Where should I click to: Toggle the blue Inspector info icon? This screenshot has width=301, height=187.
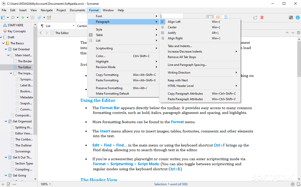pyautogui.click(x=298, y=18)
